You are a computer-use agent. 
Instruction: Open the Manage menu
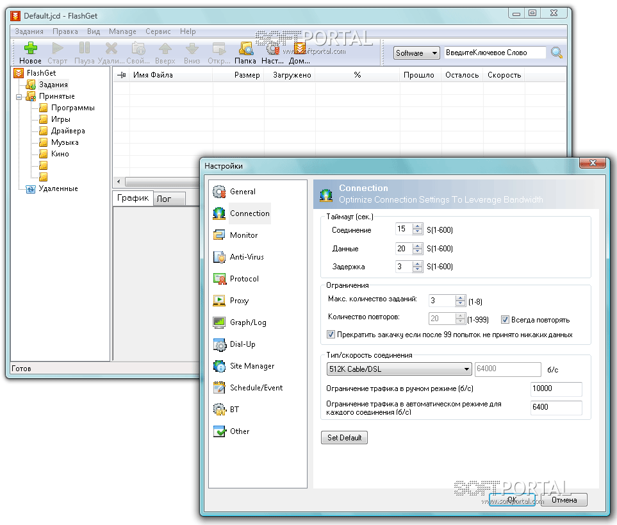[x=122, y=31]
